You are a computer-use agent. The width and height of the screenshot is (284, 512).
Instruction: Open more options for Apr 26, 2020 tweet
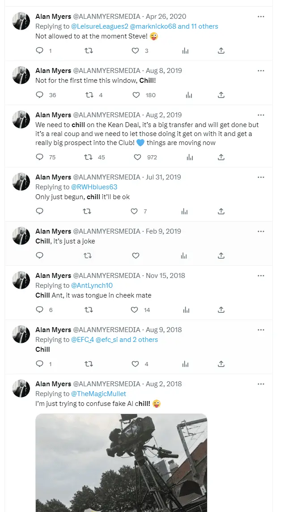[x=261, y=17]
